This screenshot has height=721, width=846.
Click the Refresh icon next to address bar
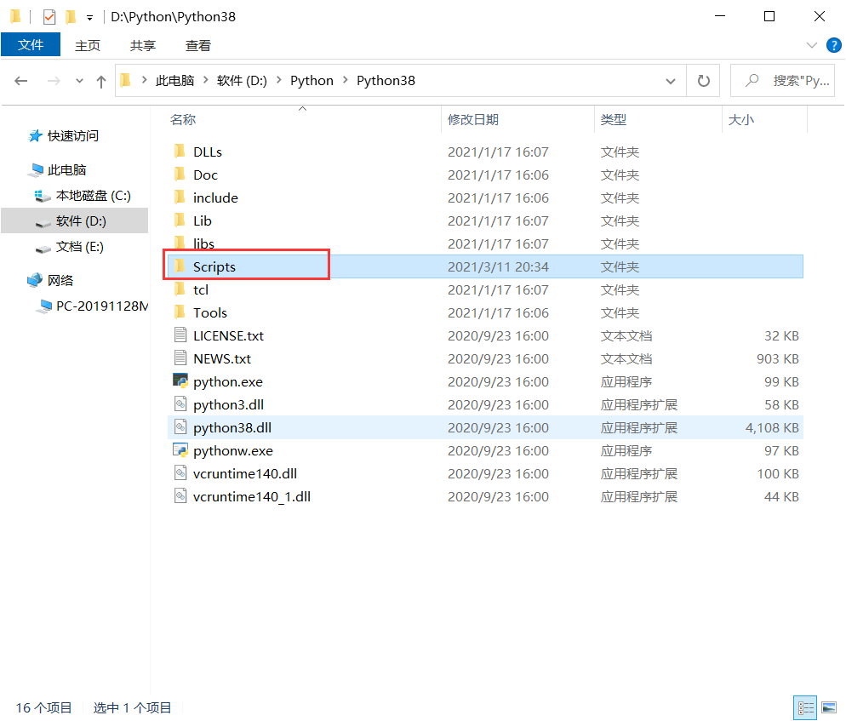(x=704, y=80)
